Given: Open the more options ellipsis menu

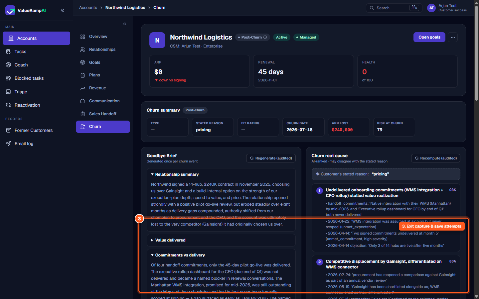Looking at the screenshot, I should click(x=453, y=37).
